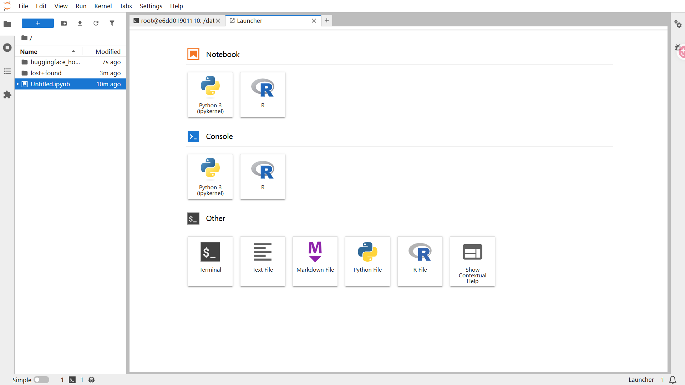Viewport: 685px width, 385px height.
Task: Show Table of Contents sidebar
Action: [7, 71]
